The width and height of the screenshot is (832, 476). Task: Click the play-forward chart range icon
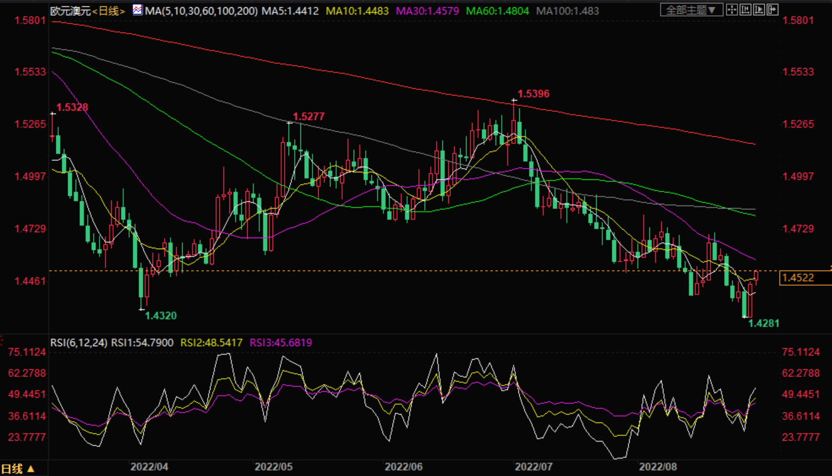(759, 10)
